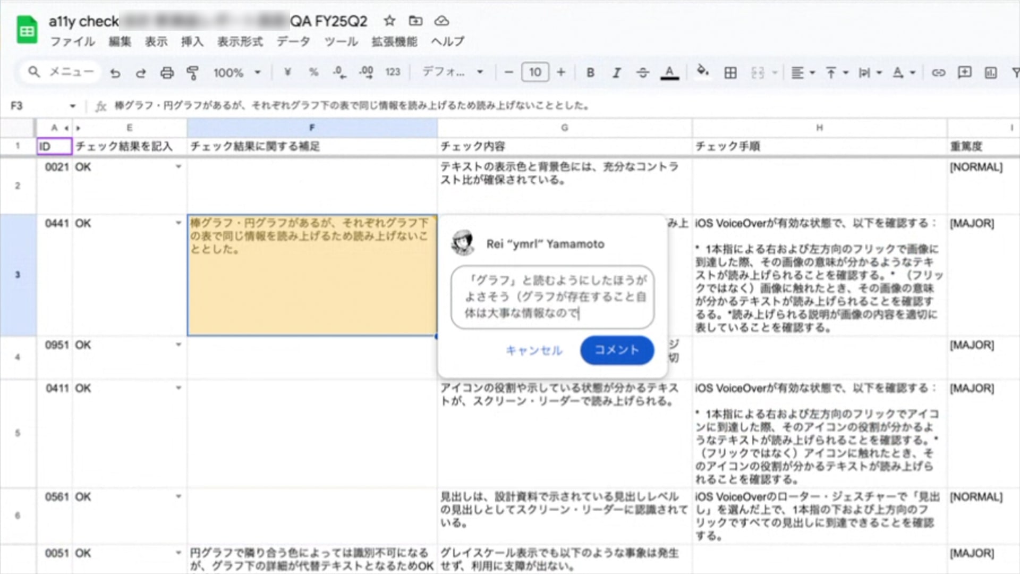Screen dimensions: 1020x574
Task: Toggle bold formatting
Action: pyautogui.click(x=590, y=73)
